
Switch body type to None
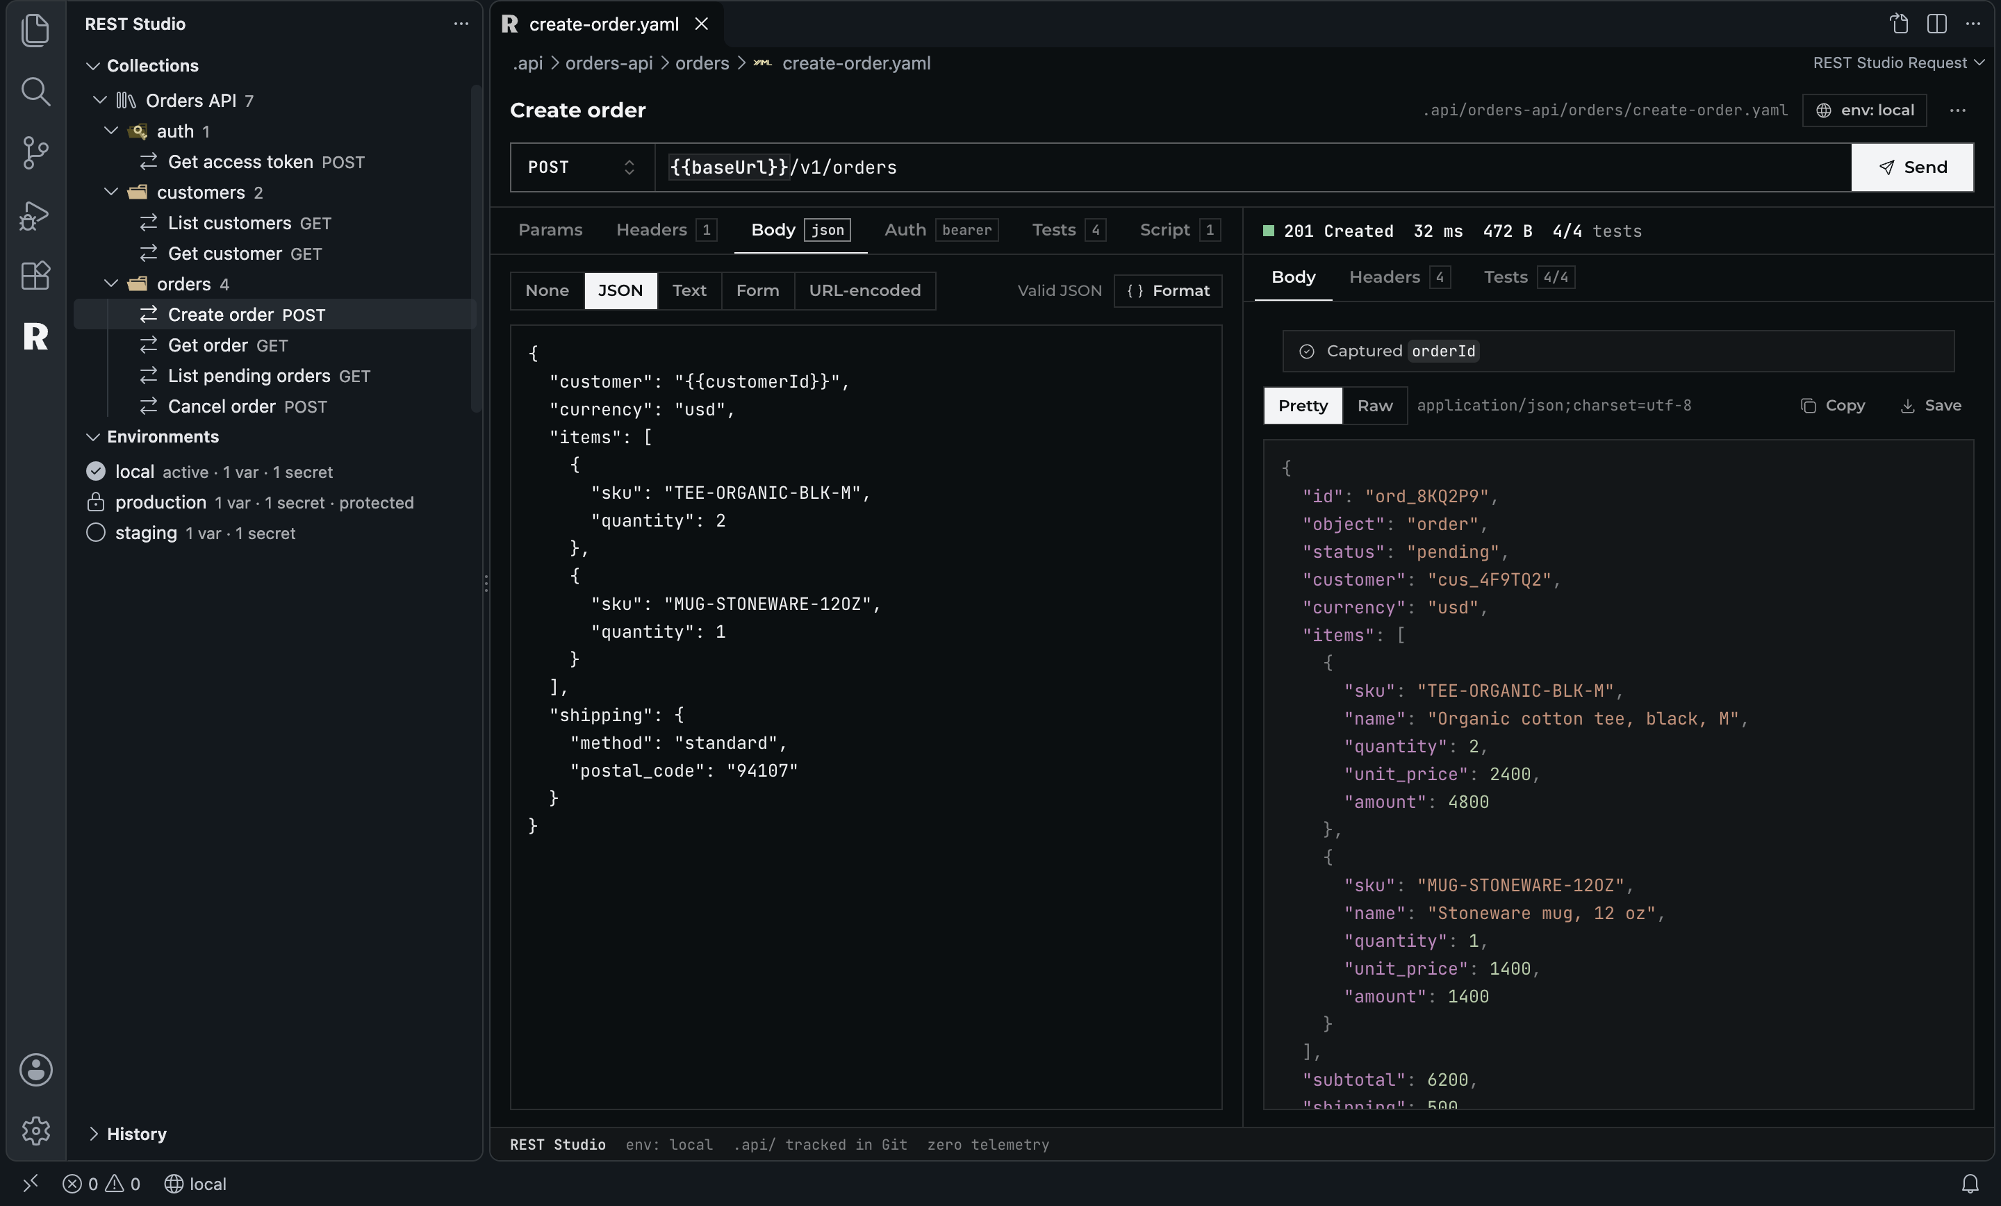click(547, 290)
